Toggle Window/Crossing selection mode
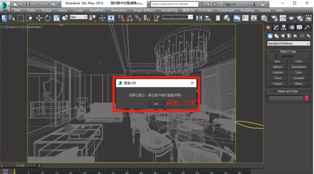This screenshot has width=314, height=174. tap(29, 18)
